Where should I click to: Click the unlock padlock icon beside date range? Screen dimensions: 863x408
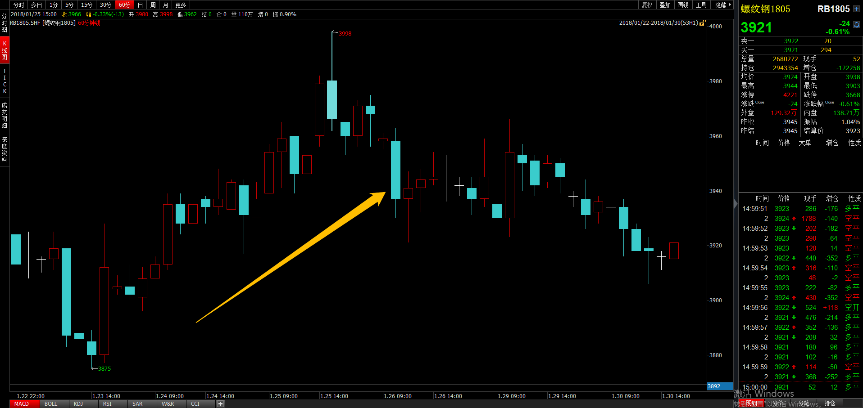pyautogui.click(x=702, y=22)
